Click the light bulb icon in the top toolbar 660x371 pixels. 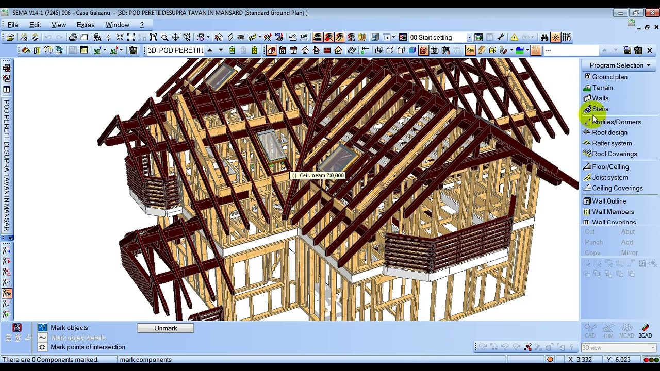pos(108,37)
